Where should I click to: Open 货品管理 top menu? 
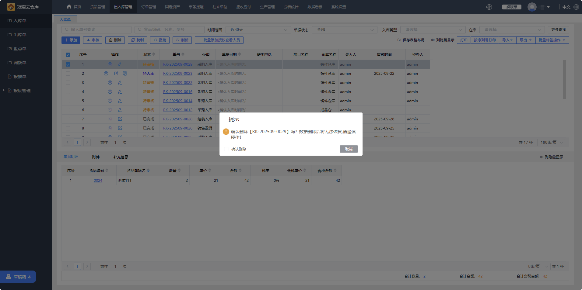pyautogui.click(x=97, y=7)
